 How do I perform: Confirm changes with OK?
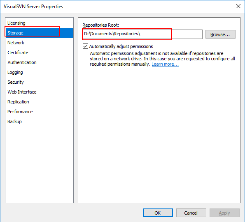click(x=158, y=213)
